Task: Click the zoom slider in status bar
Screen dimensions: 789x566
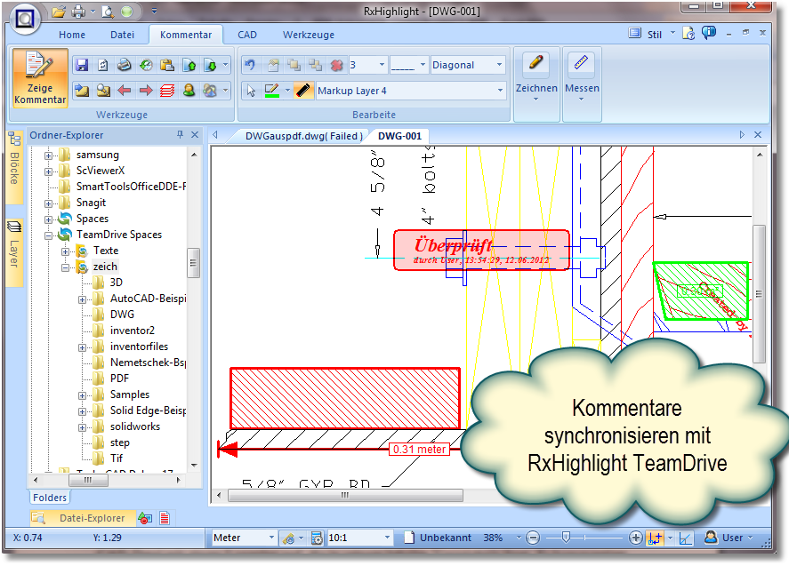Action: [x=567, y=538]
